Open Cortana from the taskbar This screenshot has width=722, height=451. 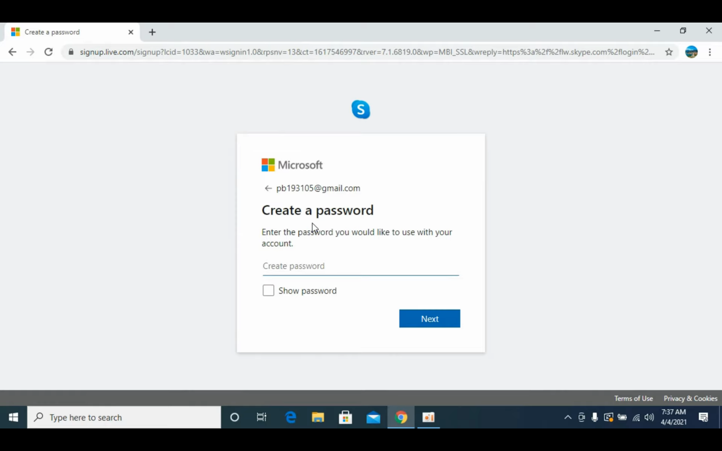[234, 417]
